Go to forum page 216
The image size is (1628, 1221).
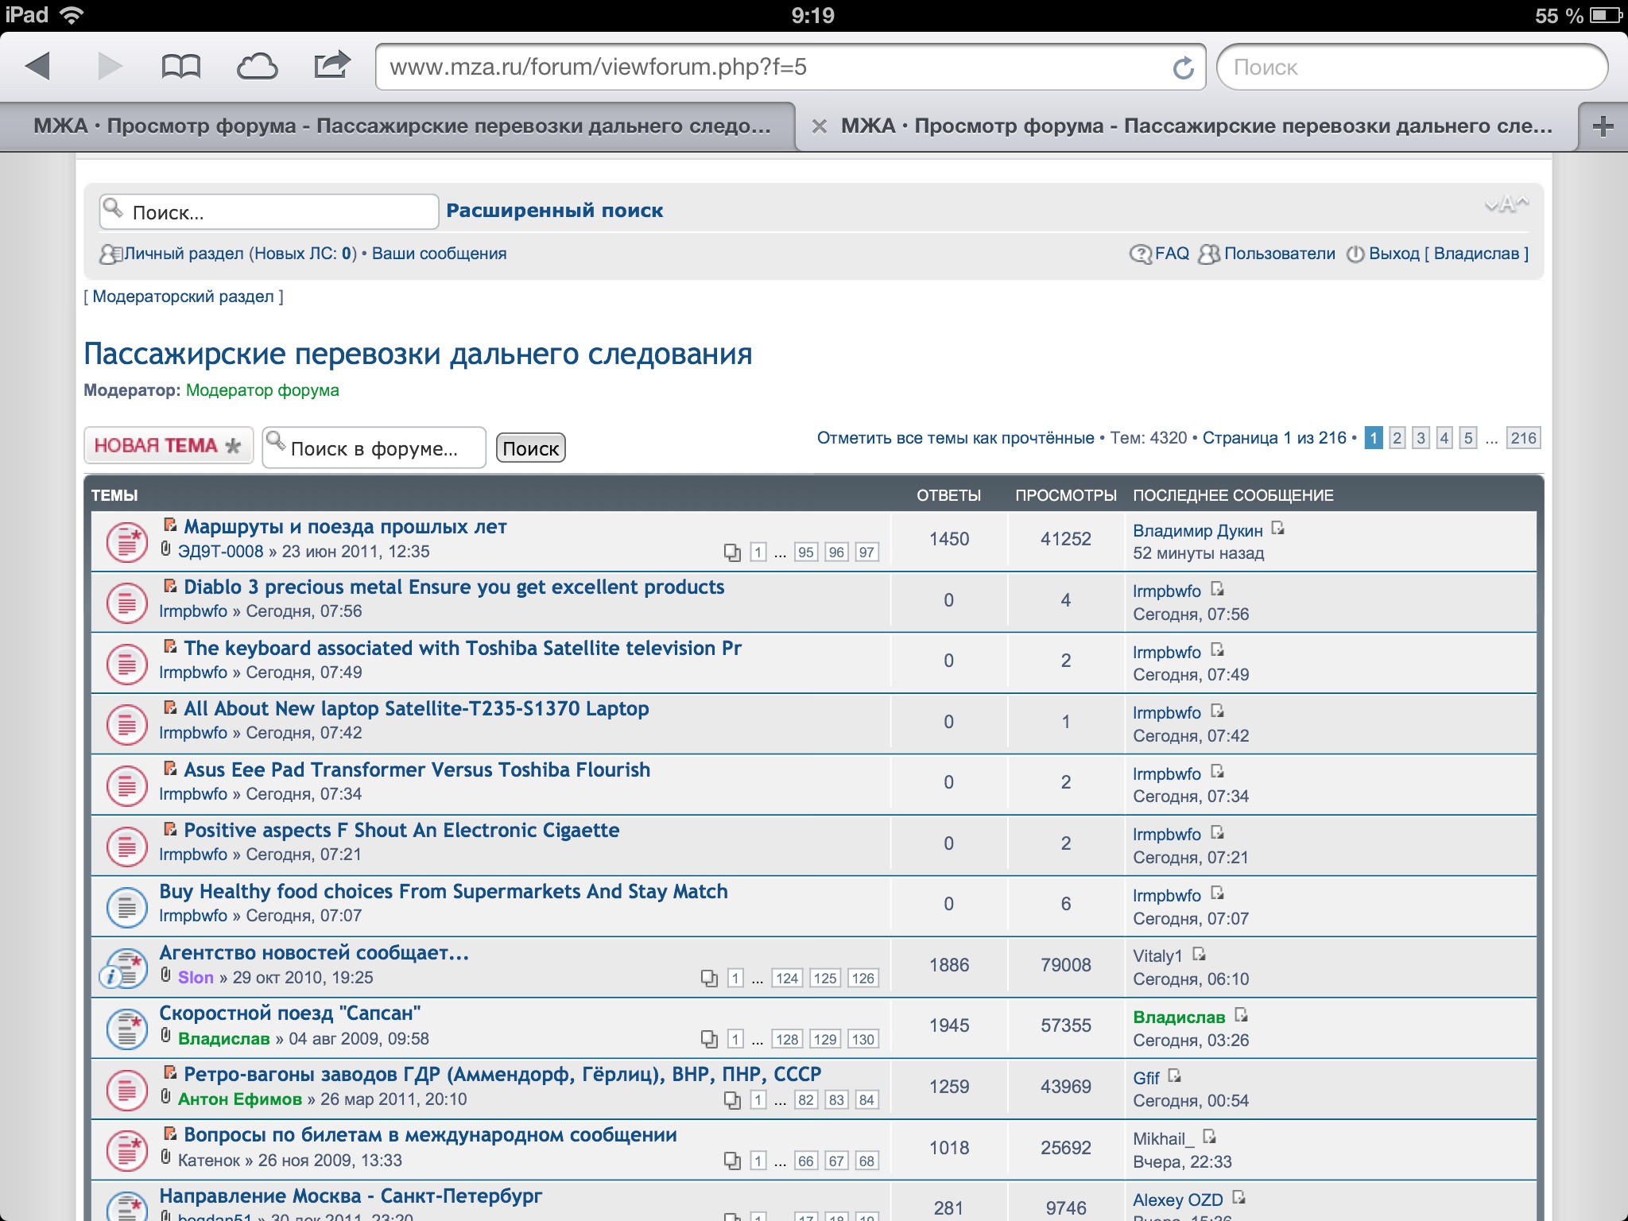point(1523,438)
